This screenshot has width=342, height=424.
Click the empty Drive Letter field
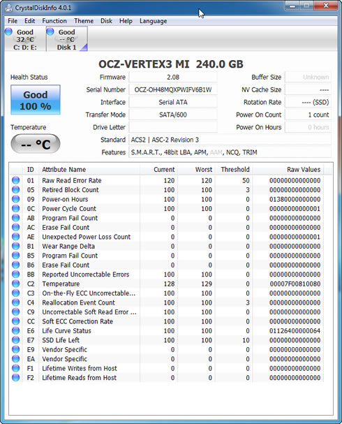click(x=173, y=127)
